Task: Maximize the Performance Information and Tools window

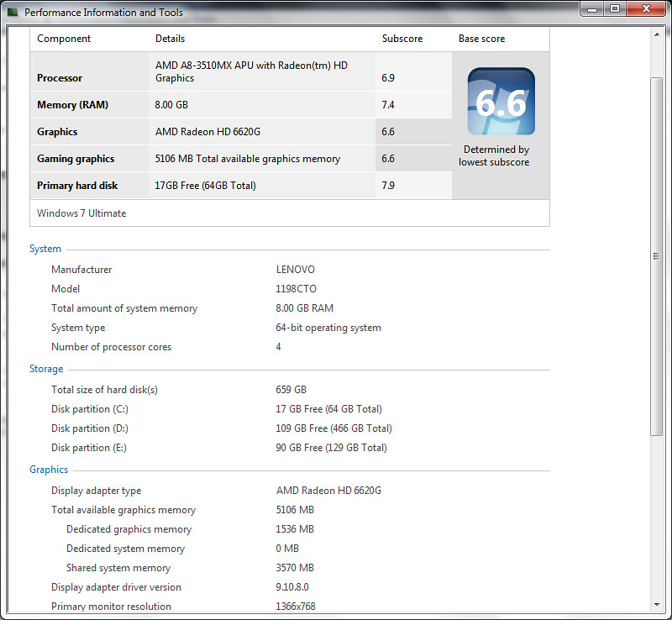Action: (615, 9)
